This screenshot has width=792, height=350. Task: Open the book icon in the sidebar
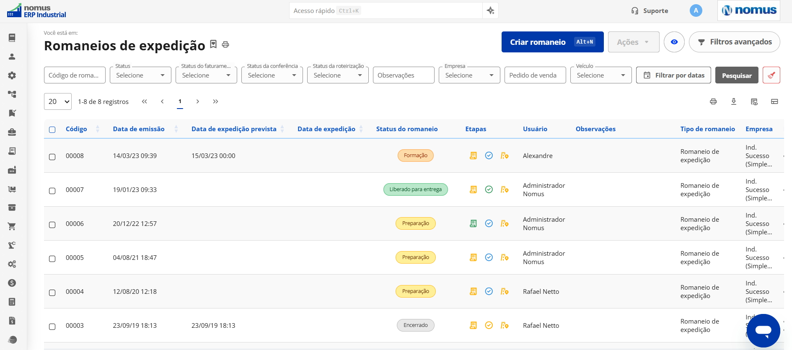[12, 38]
